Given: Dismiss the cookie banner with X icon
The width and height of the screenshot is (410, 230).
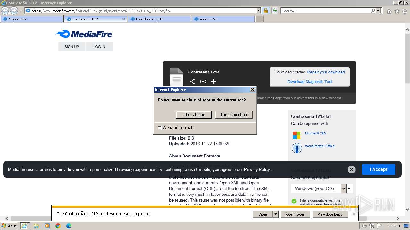Looking at the screenshot, I should click(351, 170).
